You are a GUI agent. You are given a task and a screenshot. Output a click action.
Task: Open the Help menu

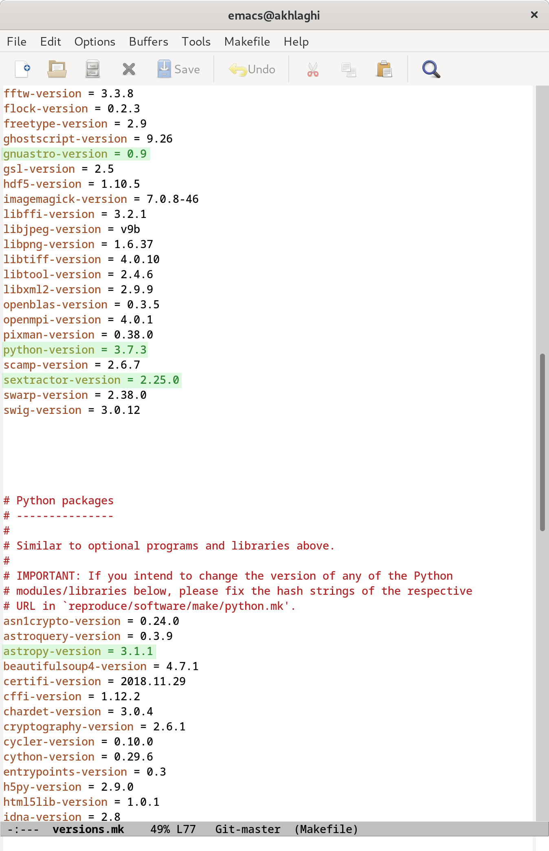click(x=296, y=42)
